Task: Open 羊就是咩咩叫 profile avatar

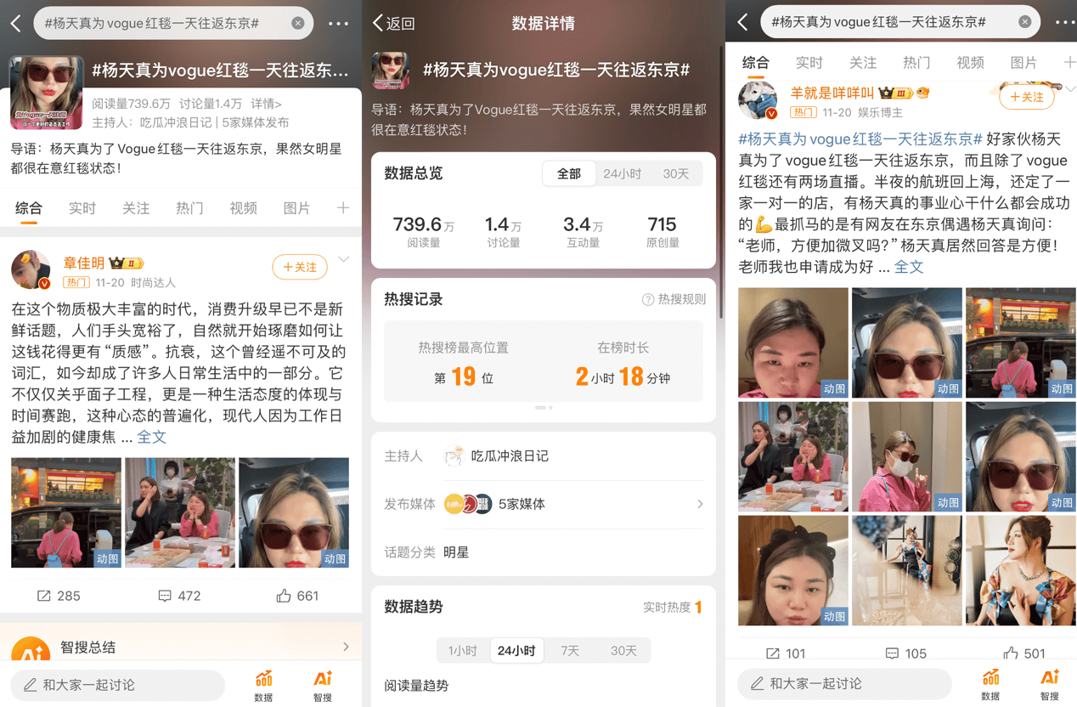Action: tap(758, 101)
